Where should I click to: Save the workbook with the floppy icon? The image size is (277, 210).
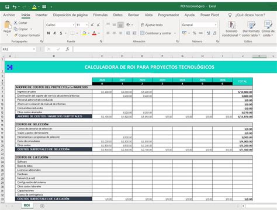(7, 7)
